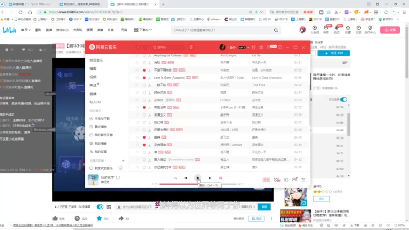Like the song Anything but Ordinary
The image size is (409, 230).
[144, 55]
